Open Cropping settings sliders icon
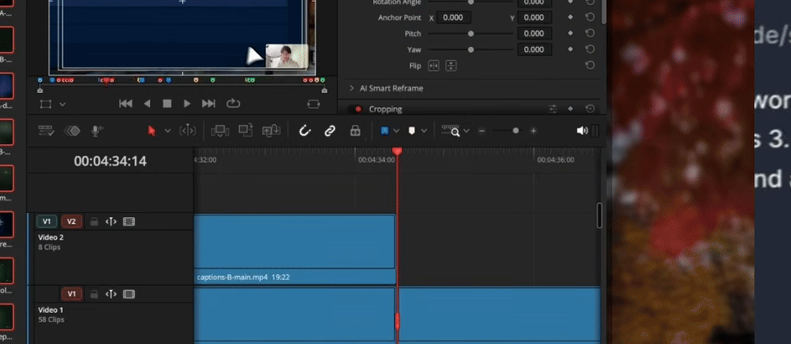This screenshot has height=344, width=791. click(553, 109)
